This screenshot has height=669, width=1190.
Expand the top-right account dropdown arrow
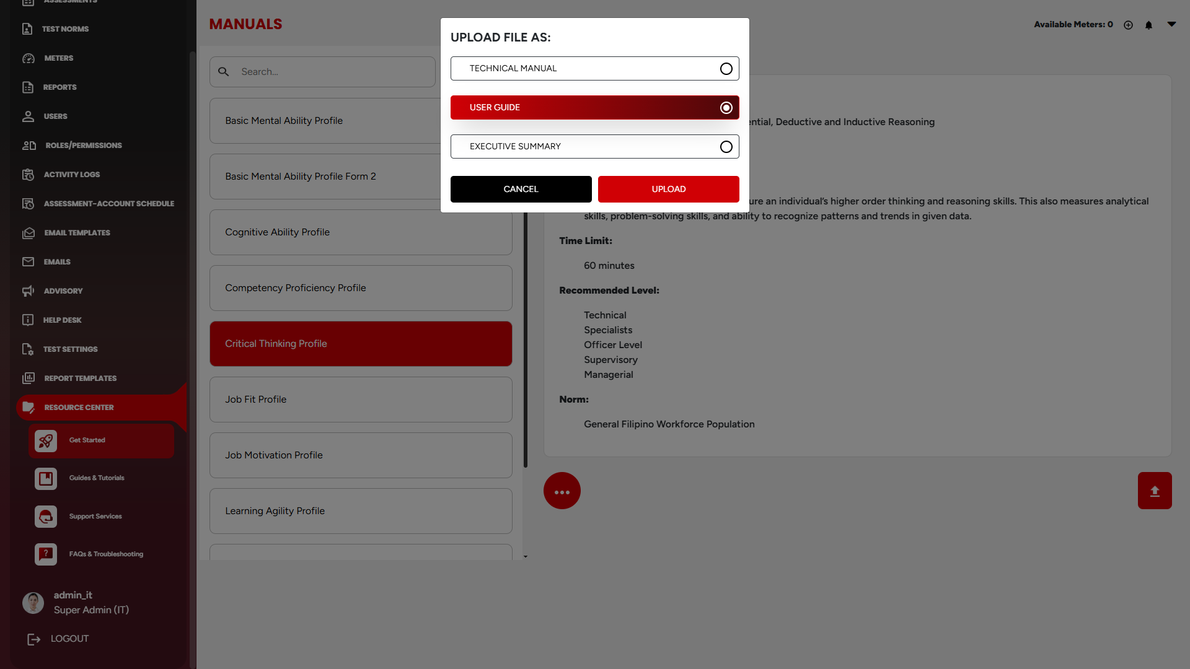pyautogui.click(x=1171, y=24)
